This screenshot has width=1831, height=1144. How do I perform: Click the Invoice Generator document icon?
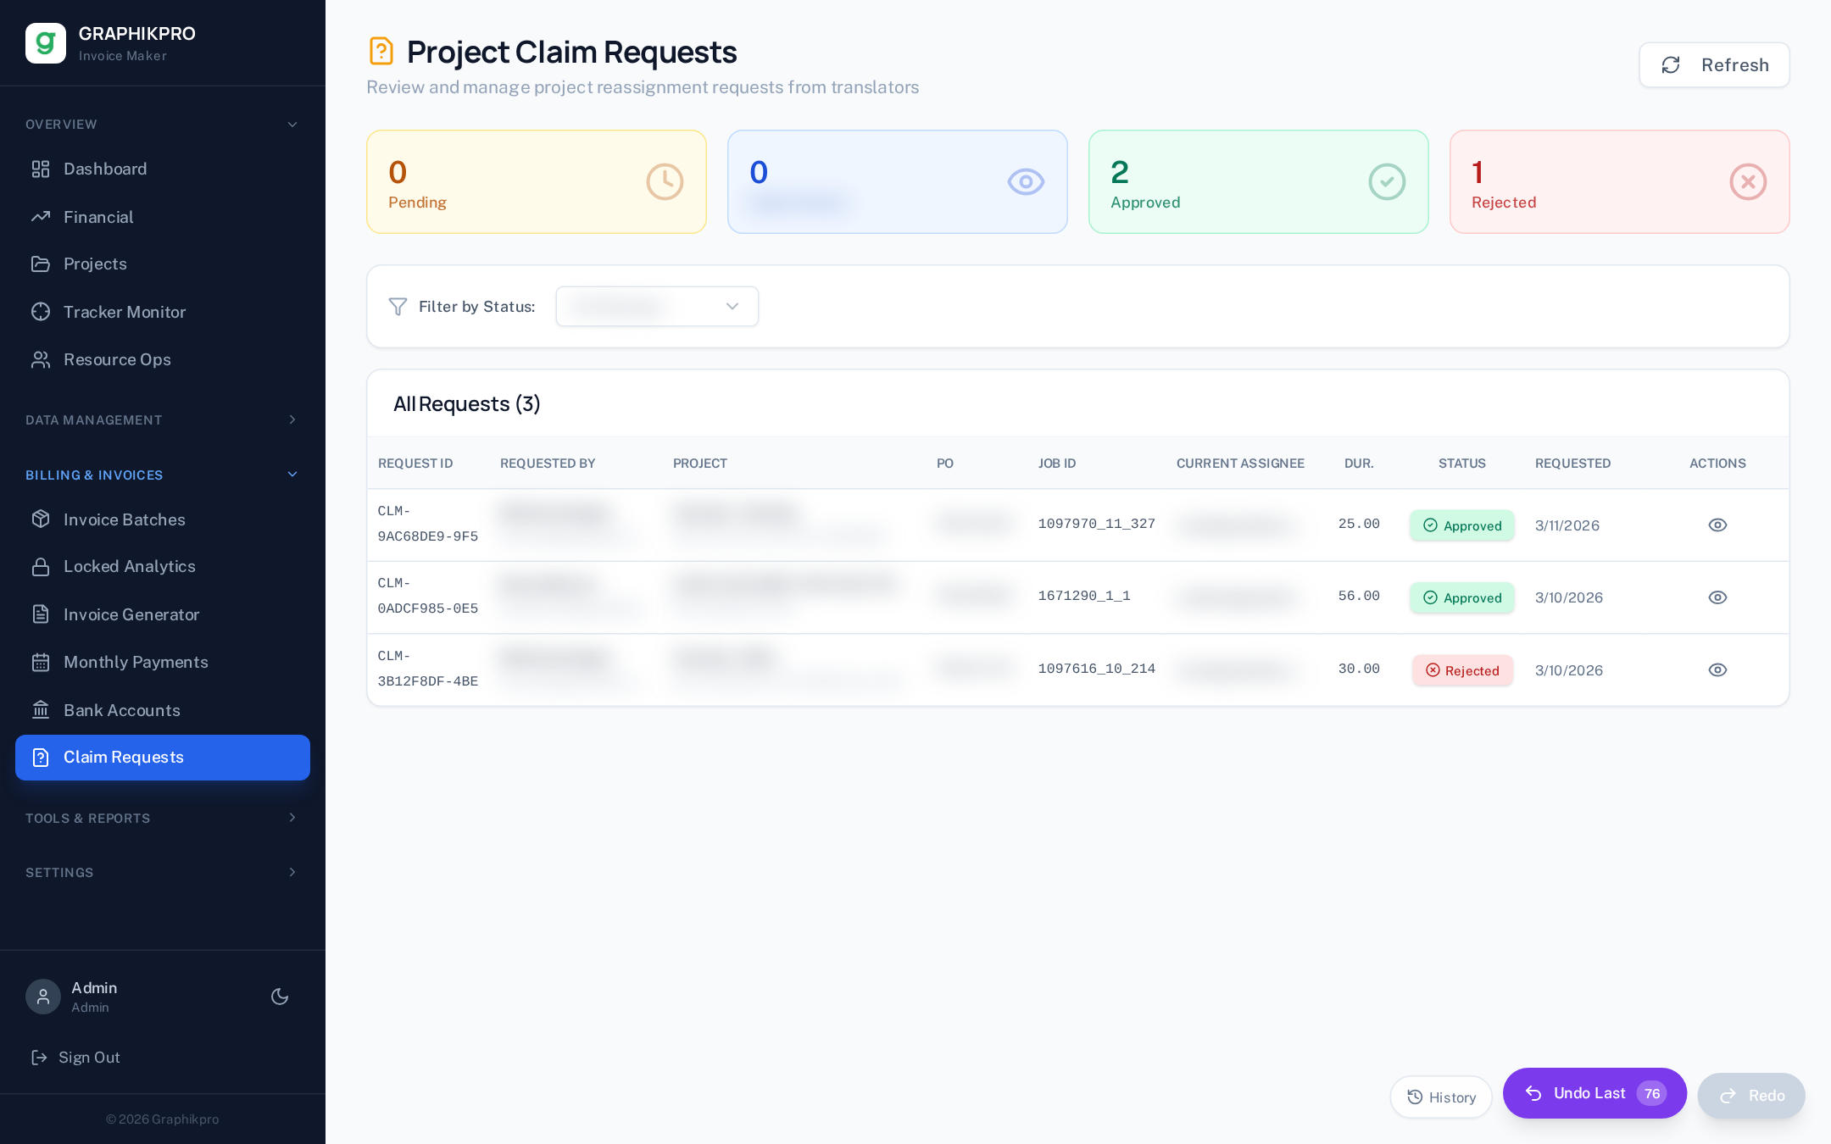click(x=41, y=614)
